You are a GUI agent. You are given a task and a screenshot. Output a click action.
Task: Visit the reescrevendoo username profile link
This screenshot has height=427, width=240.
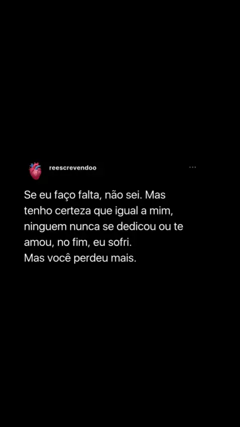72,168
